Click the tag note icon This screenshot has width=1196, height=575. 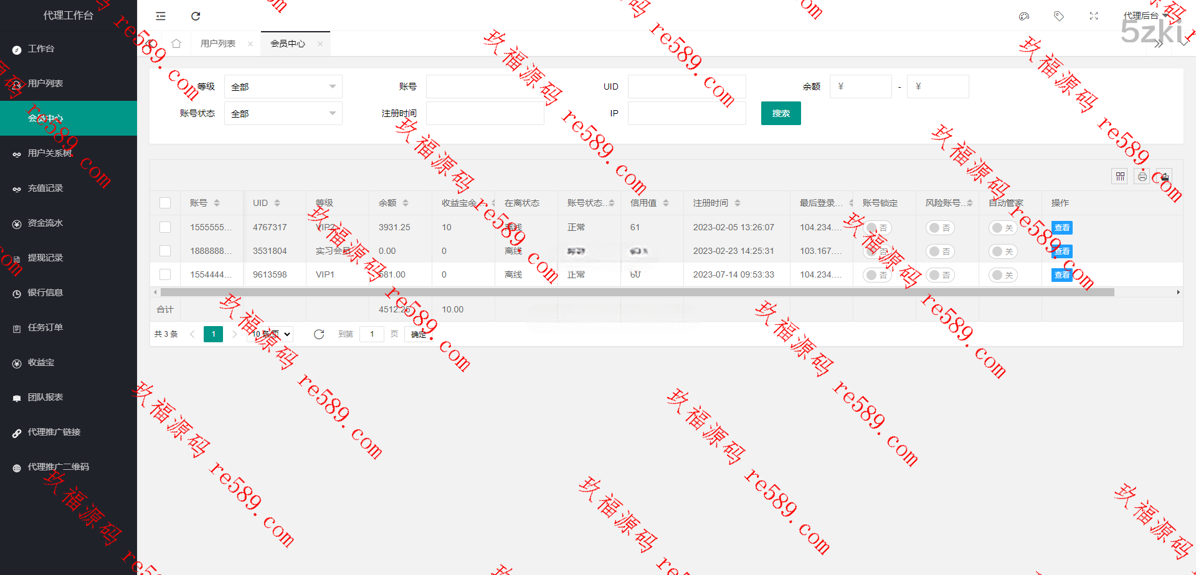point(1058,16)
